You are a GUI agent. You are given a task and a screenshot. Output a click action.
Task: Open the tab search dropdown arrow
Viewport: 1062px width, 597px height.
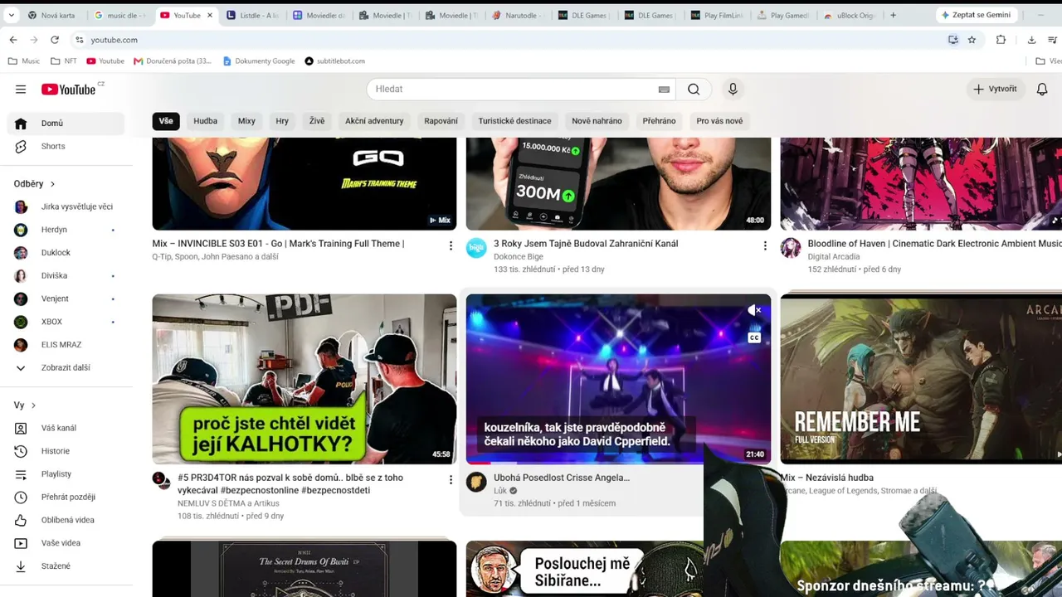[x=11, y=15]
